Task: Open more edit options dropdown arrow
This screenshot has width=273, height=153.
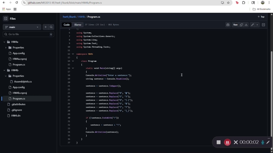Action: coord(257,25)
